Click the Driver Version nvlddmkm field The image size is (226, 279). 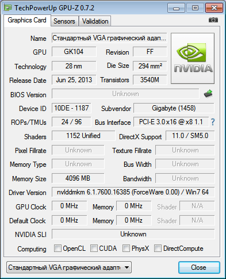click(x=133, y=192)
